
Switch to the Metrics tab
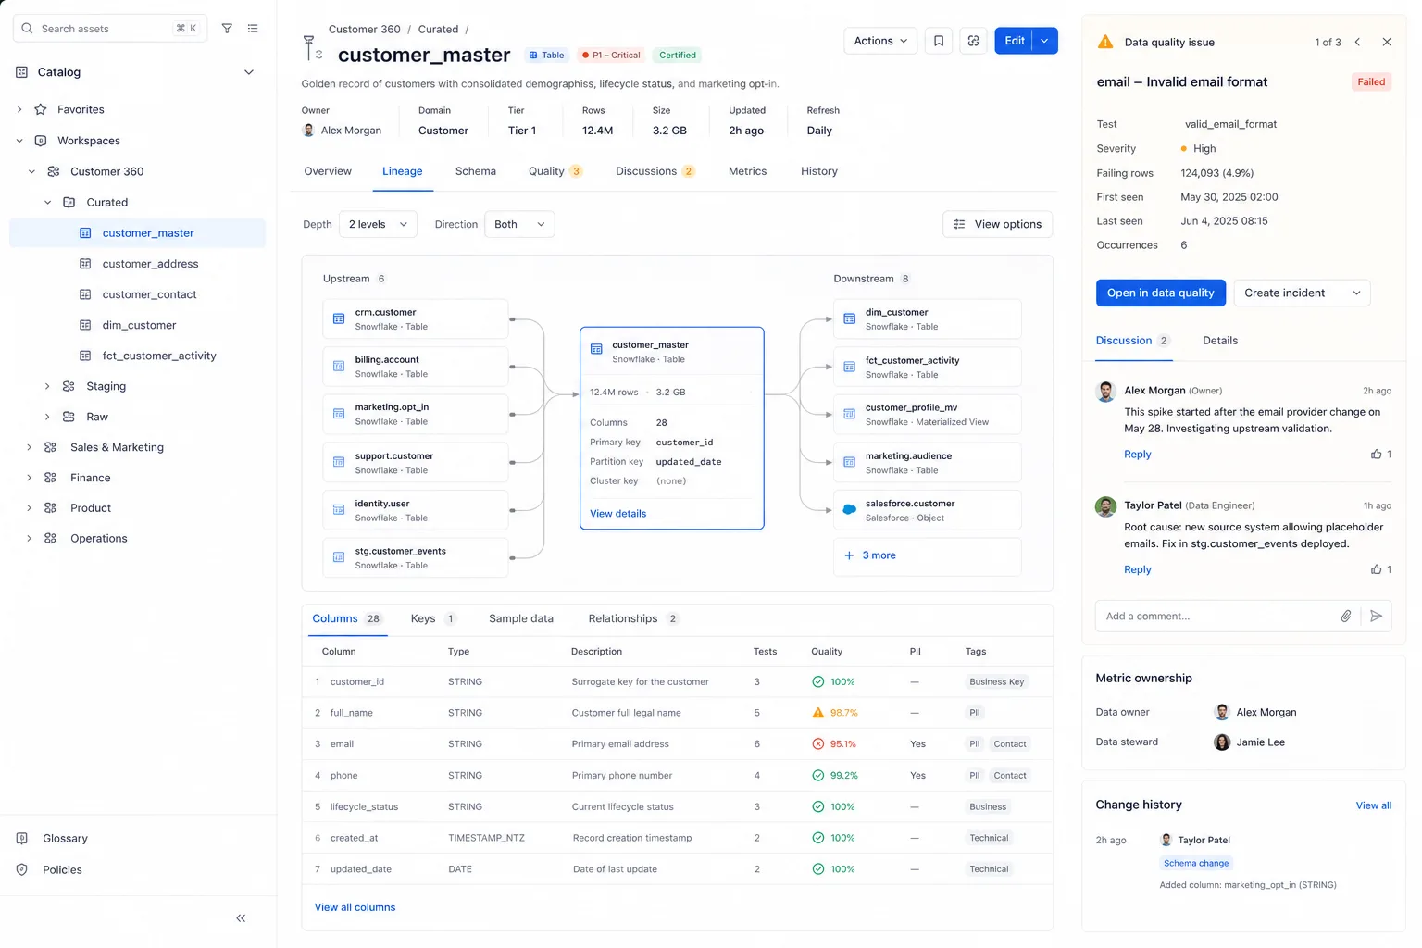coord(748,171)
